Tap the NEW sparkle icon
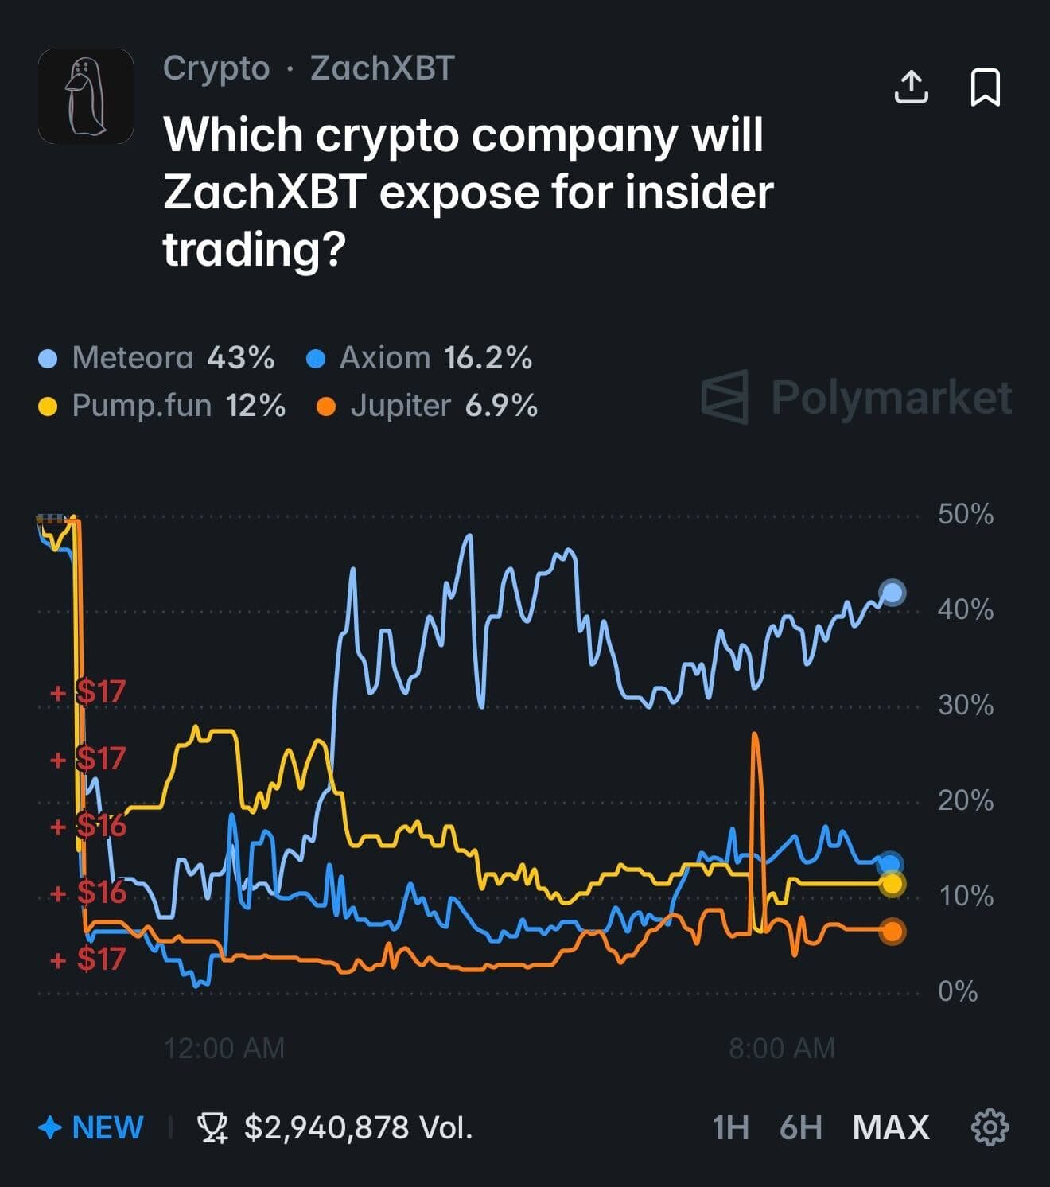Viewport: 1050px width, 1187px height. coord(50,1127)
